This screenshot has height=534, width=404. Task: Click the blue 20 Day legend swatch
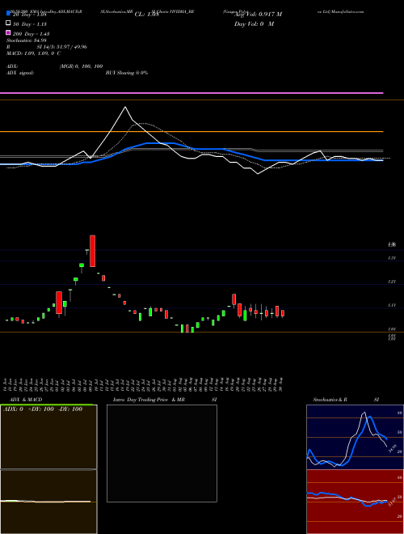(8, 14)
